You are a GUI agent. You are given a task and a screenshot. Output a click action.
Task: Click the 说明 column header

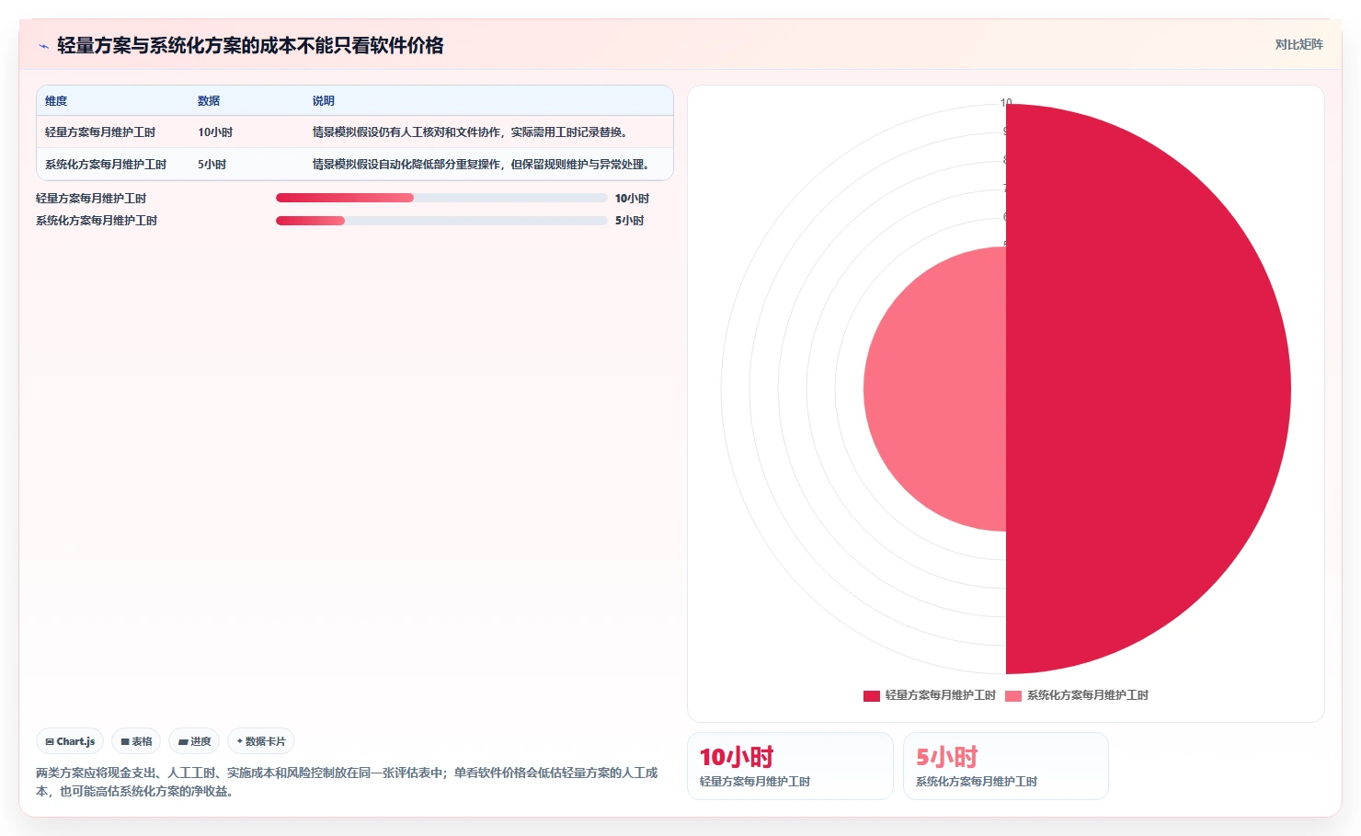323,101
